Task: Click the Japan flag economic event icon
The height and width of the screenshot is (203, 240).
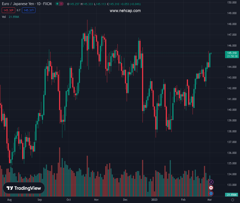Action: [x=211, y=188]
